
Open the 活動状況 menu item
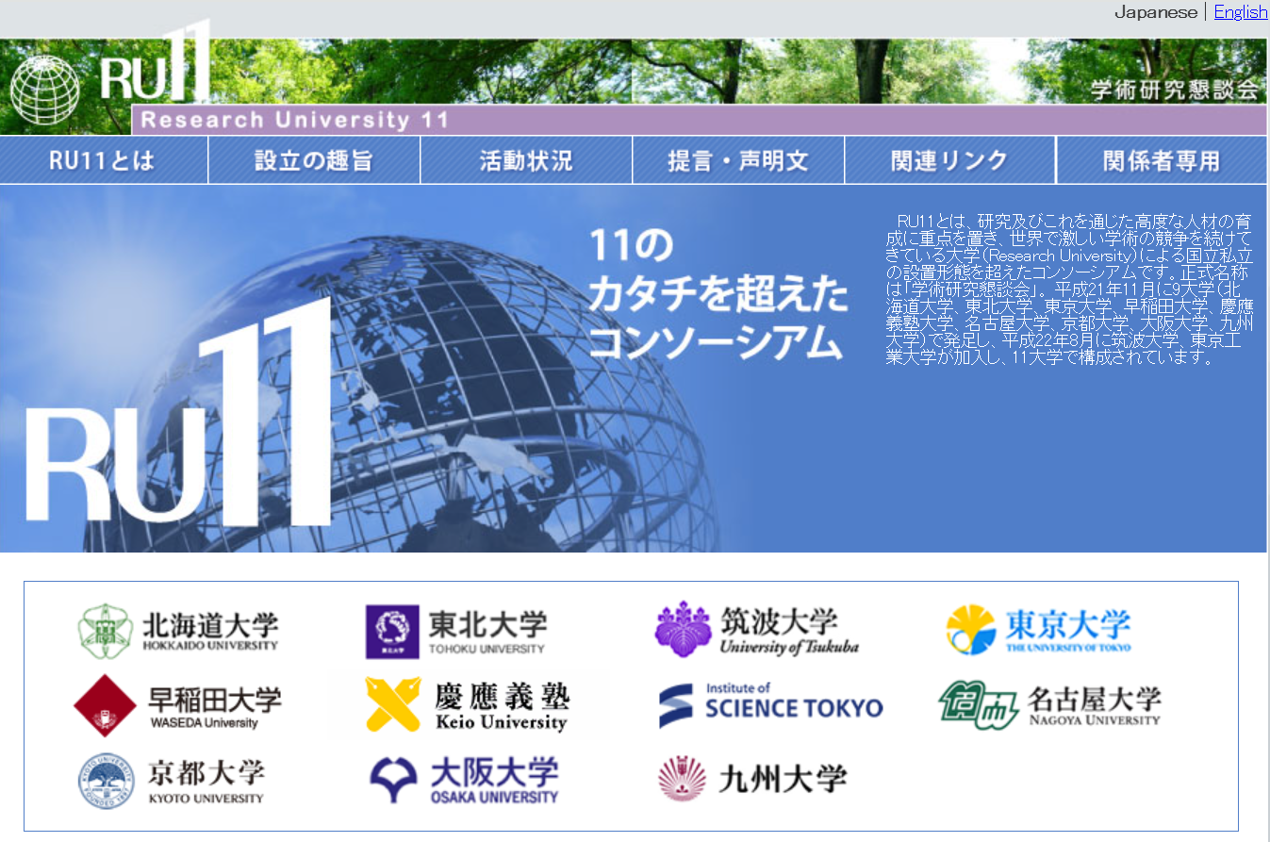[526, 160]
